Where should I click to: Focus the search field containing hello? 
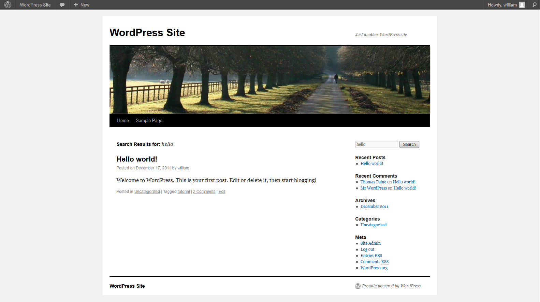[x=376, y=145]
